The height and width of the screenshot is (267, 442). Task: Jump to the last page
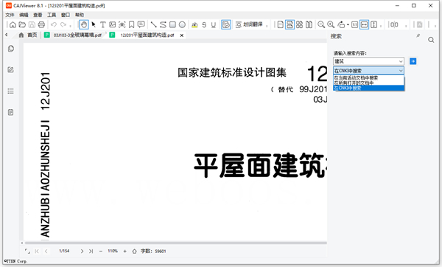(91, 251)
